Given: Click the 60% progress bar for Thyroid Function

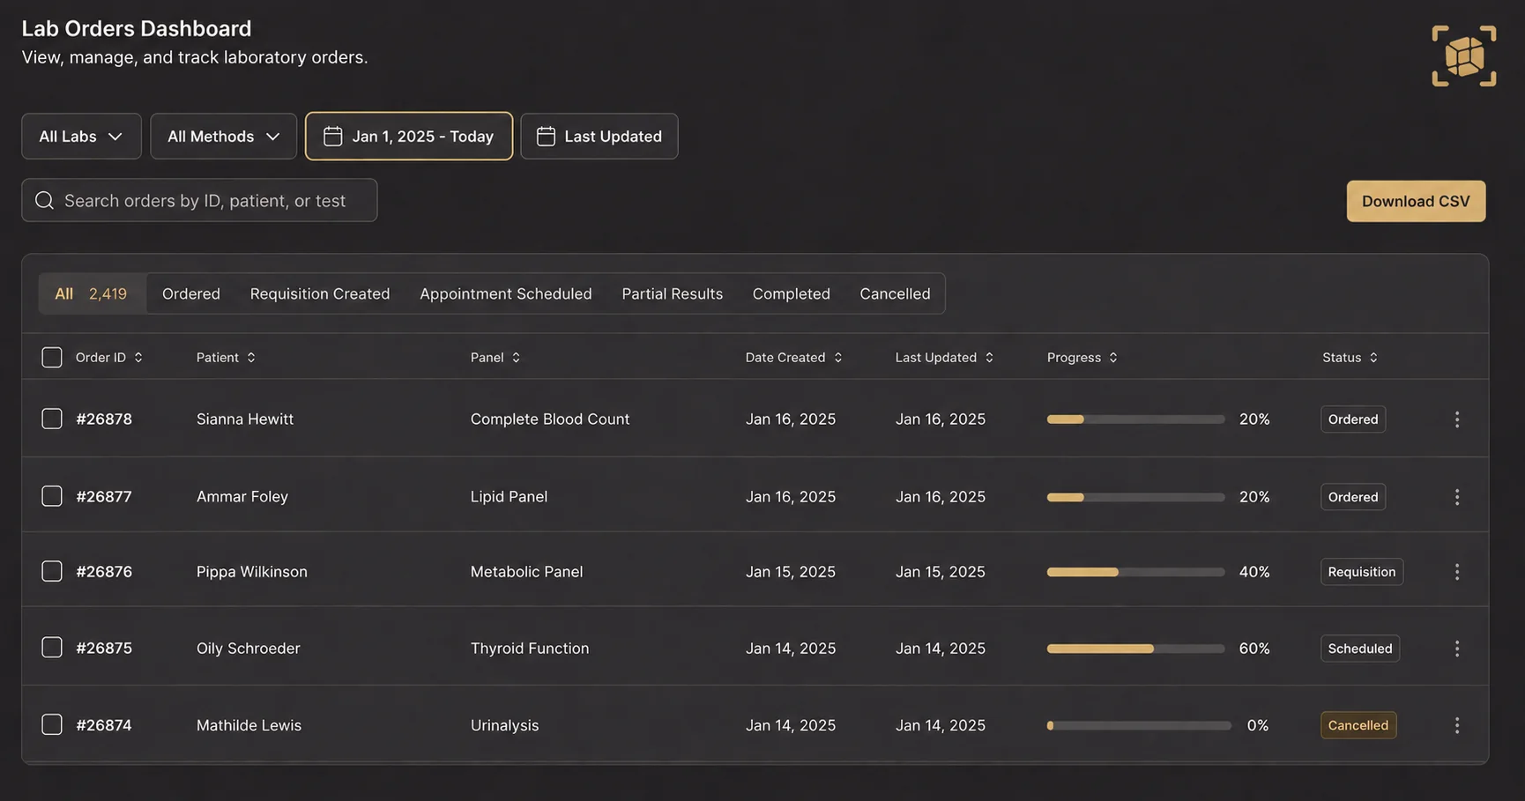Looking at the screenshot, I should pos(1135,649).
